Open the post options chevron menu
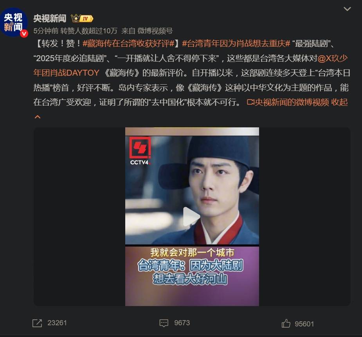Image resolution: width=362 pixels, height=337 pixels. pyautogui.click(x=347, y=9)
